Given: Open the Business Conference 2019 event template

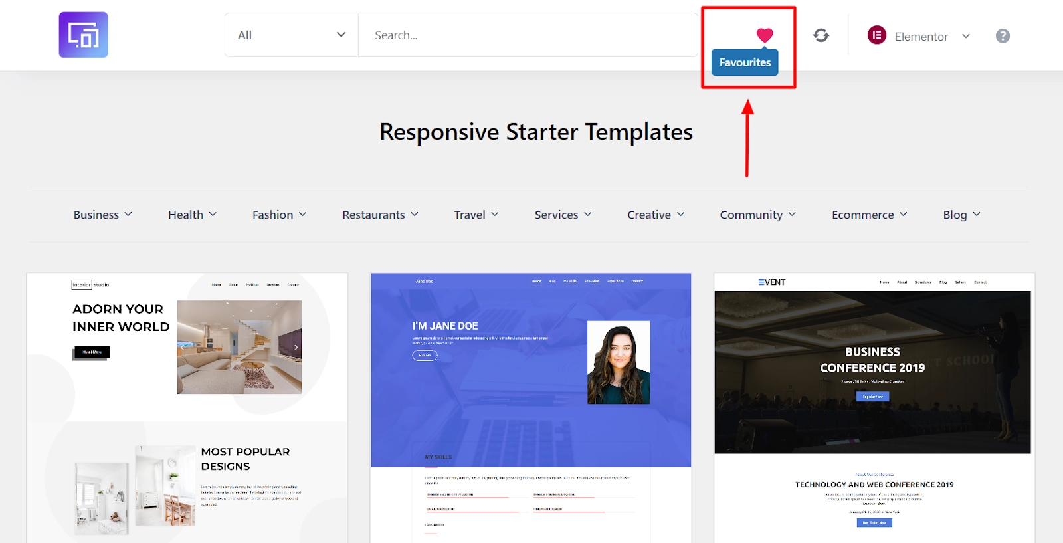Looking at the screenshot, I should 874,408.
